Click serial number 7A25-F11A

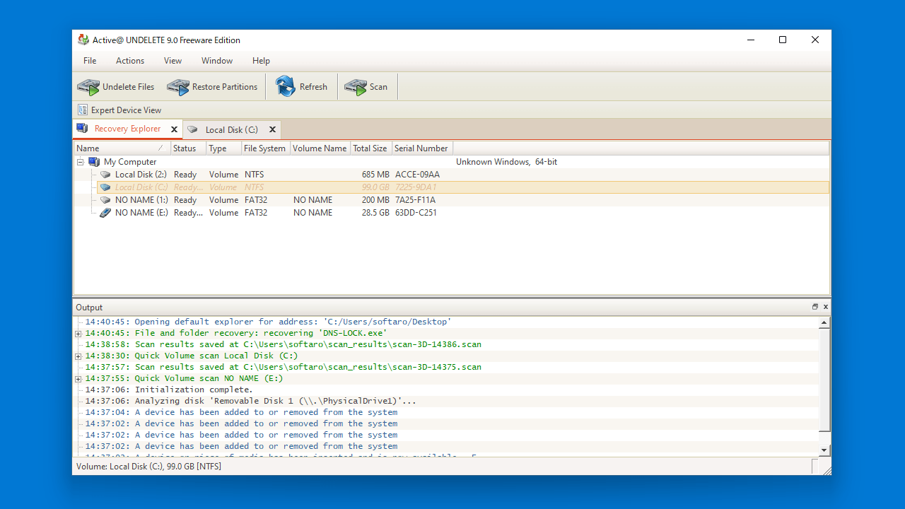tap(415, 200)
